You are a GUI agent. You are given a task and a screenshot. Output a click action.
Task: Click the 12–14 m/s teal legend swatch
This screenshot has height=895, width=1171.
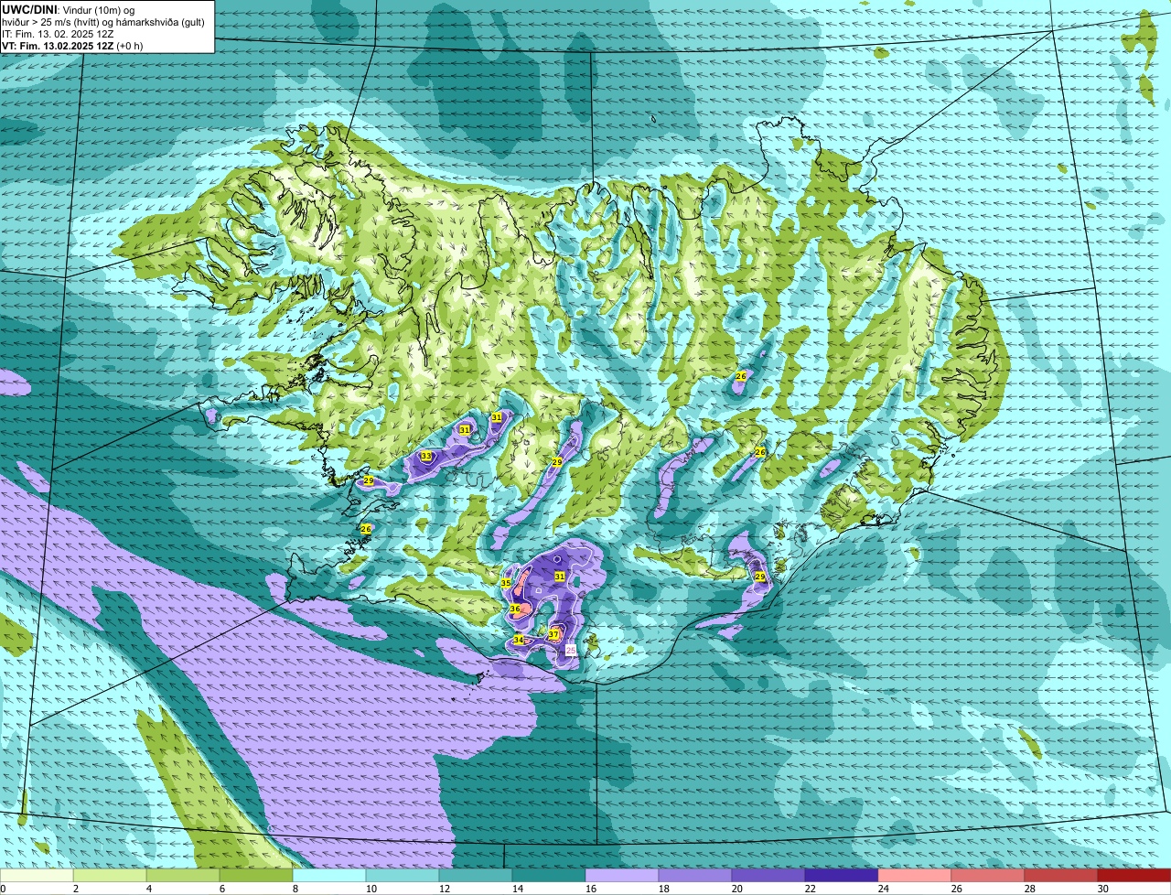(x=476, y=876)
